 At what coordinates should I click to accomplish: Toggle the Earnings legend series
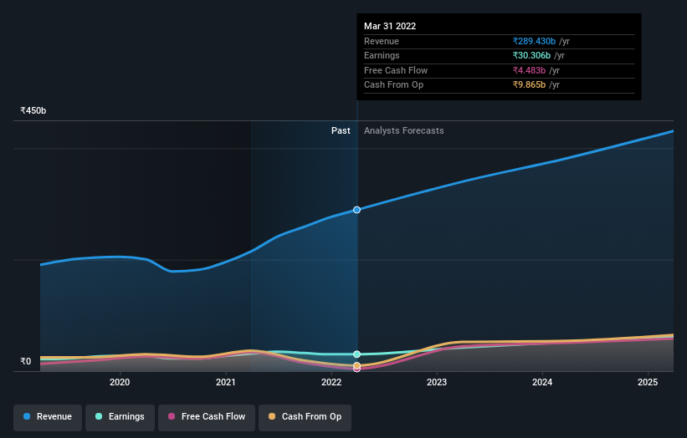(x=120, y=417)
